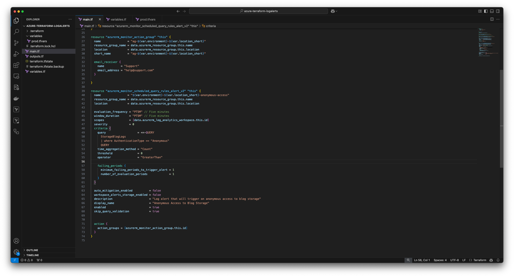Select outputs.tf in the Explorer

click(x=36, y=56)
